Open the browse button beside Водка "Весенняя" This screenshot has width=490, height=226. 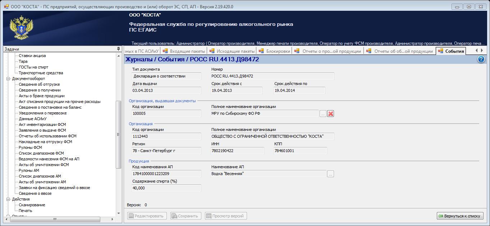click(x=330, y=174)
